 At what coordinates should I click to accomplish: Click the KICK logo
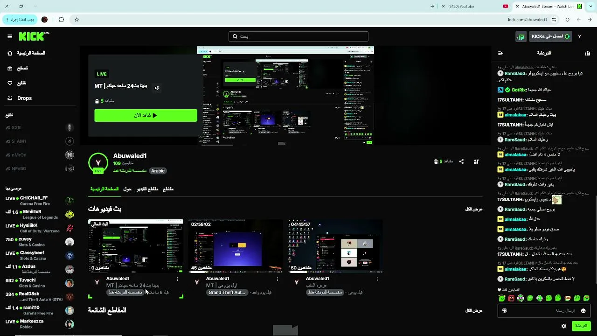(x=34, y=36)
